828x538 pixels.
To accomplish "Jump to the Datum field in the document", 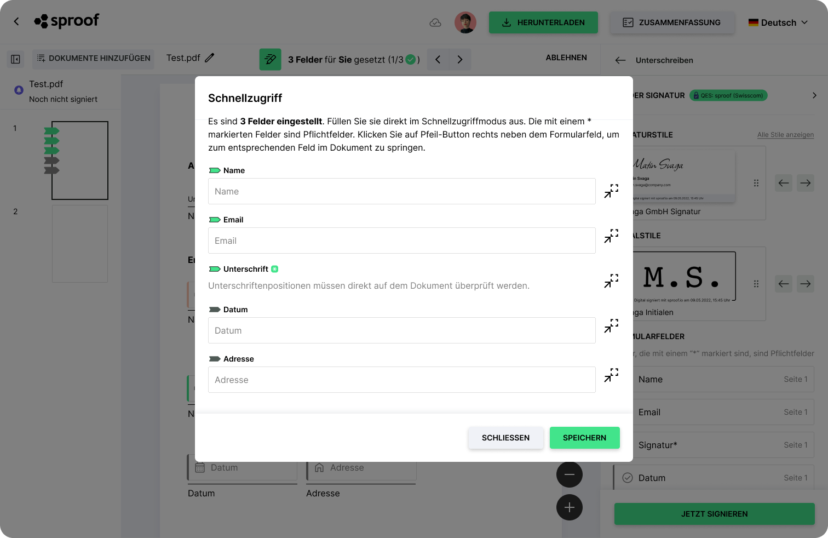I will [611, 326].
